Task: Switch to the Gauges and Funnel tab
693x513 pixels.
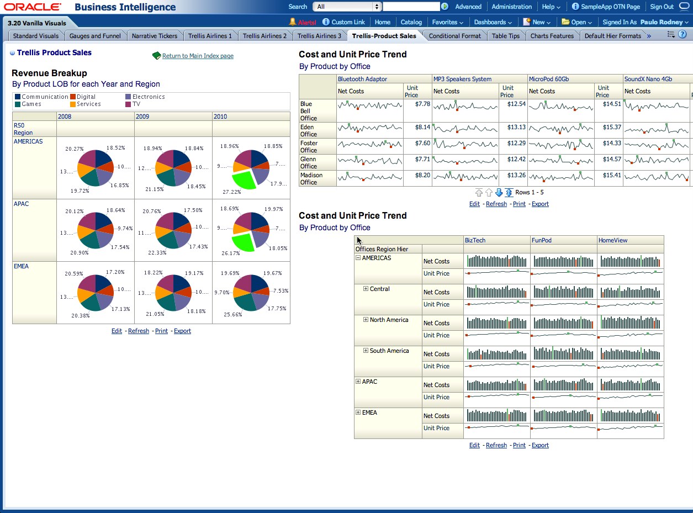Action: click(95, 36)
